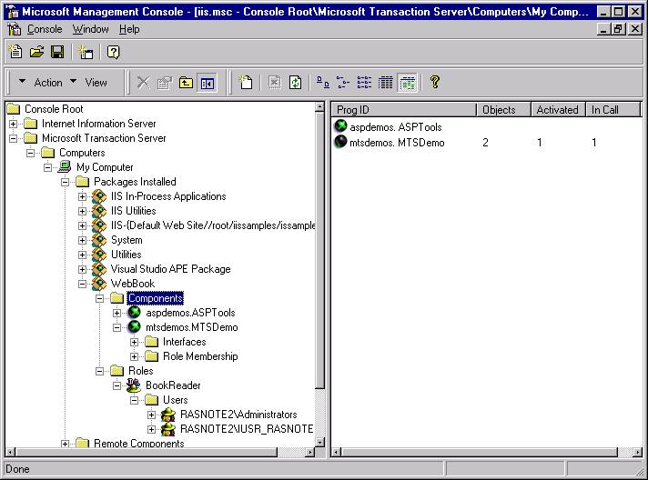Click the tree pane horizontal scrollbar thumb
This screenshot has width=648, height=480.
point(147,453)
